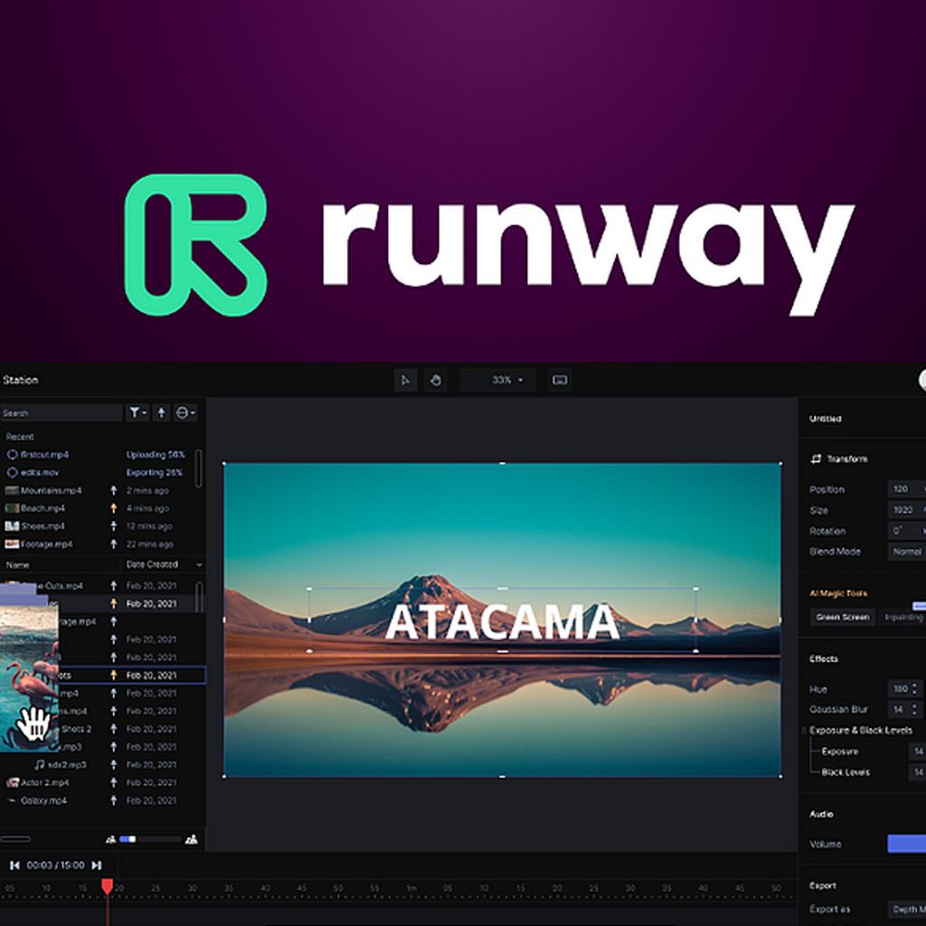Open the circular options dropdown
The width and height of the screenshot is (926, 926).
(185, 412)
